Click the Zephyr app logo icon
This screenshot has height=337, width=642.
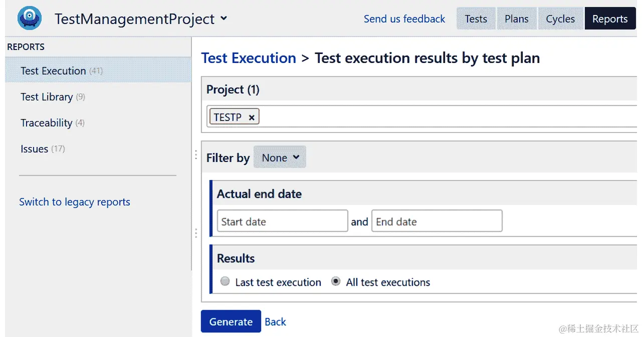point(30,18)
